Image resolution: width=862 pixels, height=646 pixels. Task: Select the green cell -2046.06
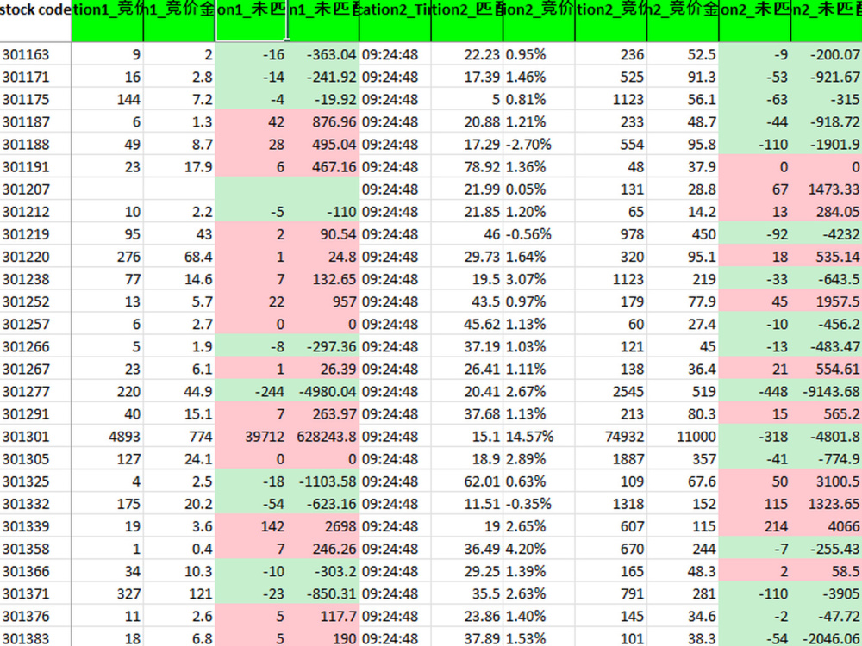pos(827,637)
